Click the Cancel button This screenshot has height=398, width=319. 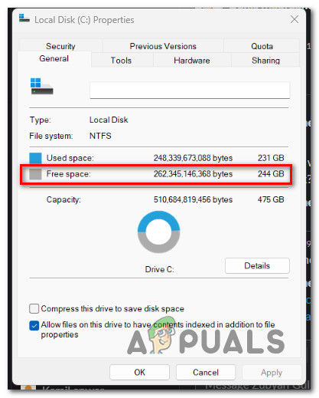(206, 372)
